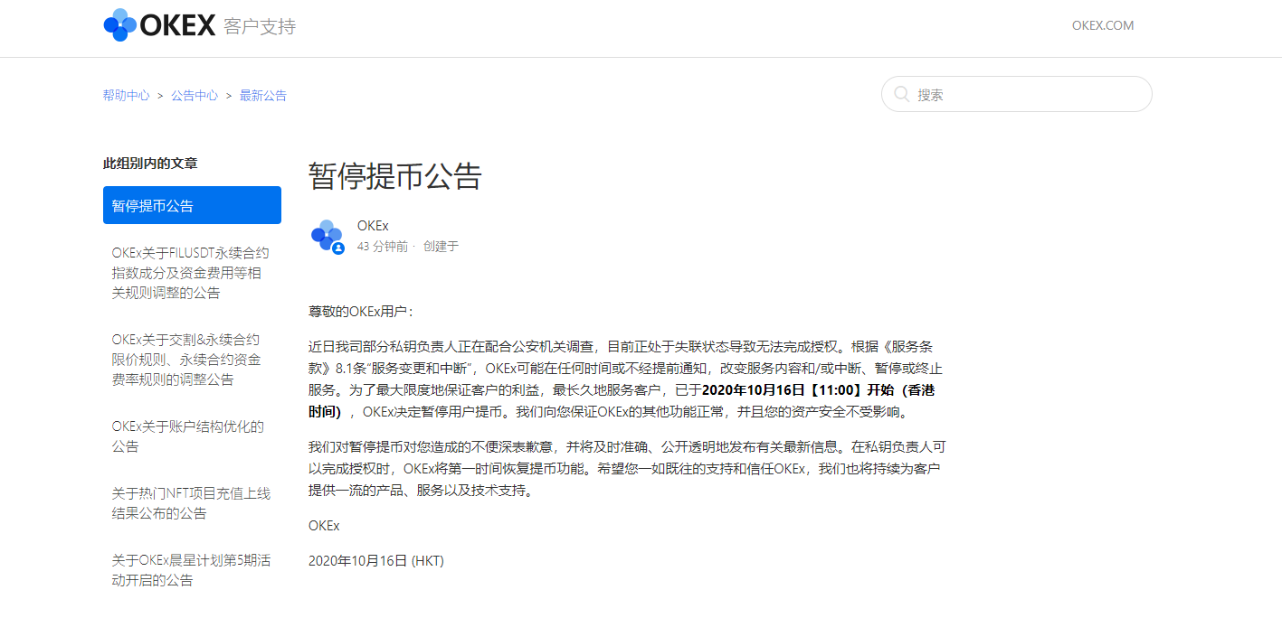The image size is (1282, 618).
Task: Click the small user badge on avatar
Action: pos(338,248)
